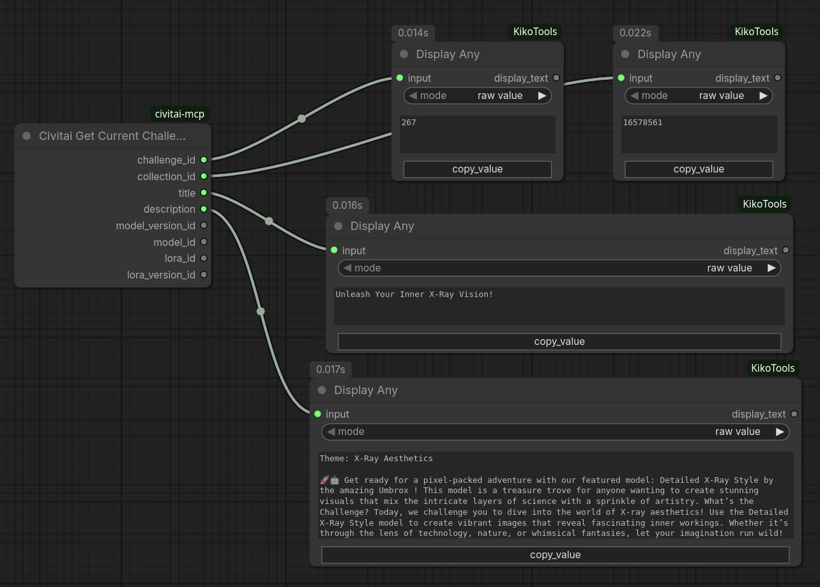Next mode arrow on the title Display node
This screenshot has width=820, height=587.
[x=771, y=268]
